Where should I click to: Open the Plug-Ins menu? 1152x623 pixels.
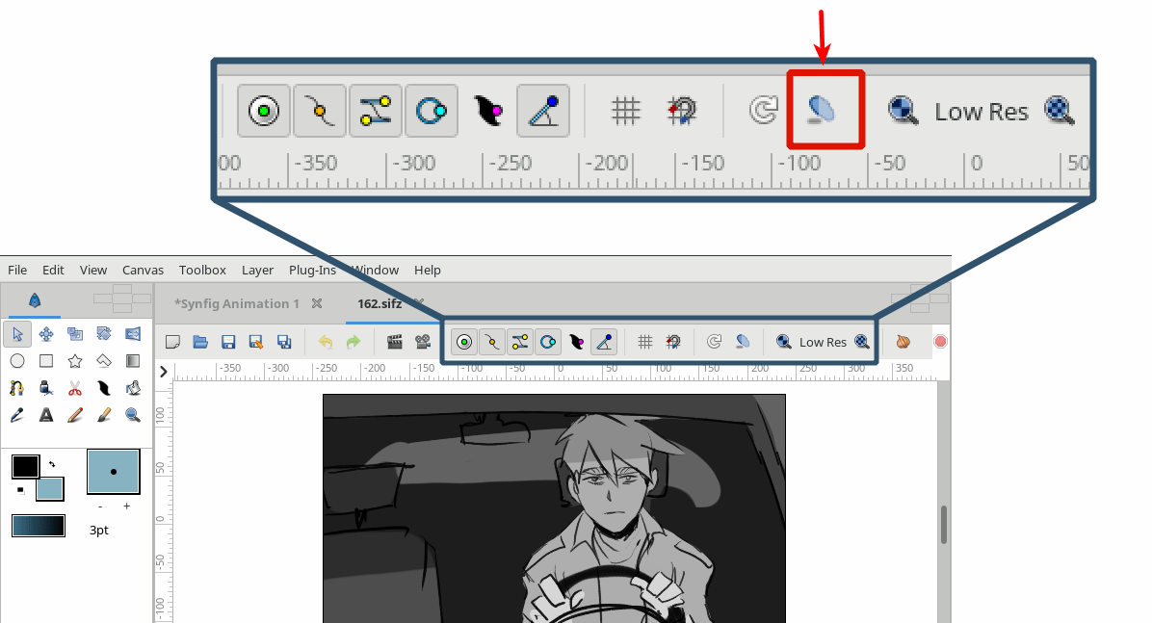pos(312,270)
